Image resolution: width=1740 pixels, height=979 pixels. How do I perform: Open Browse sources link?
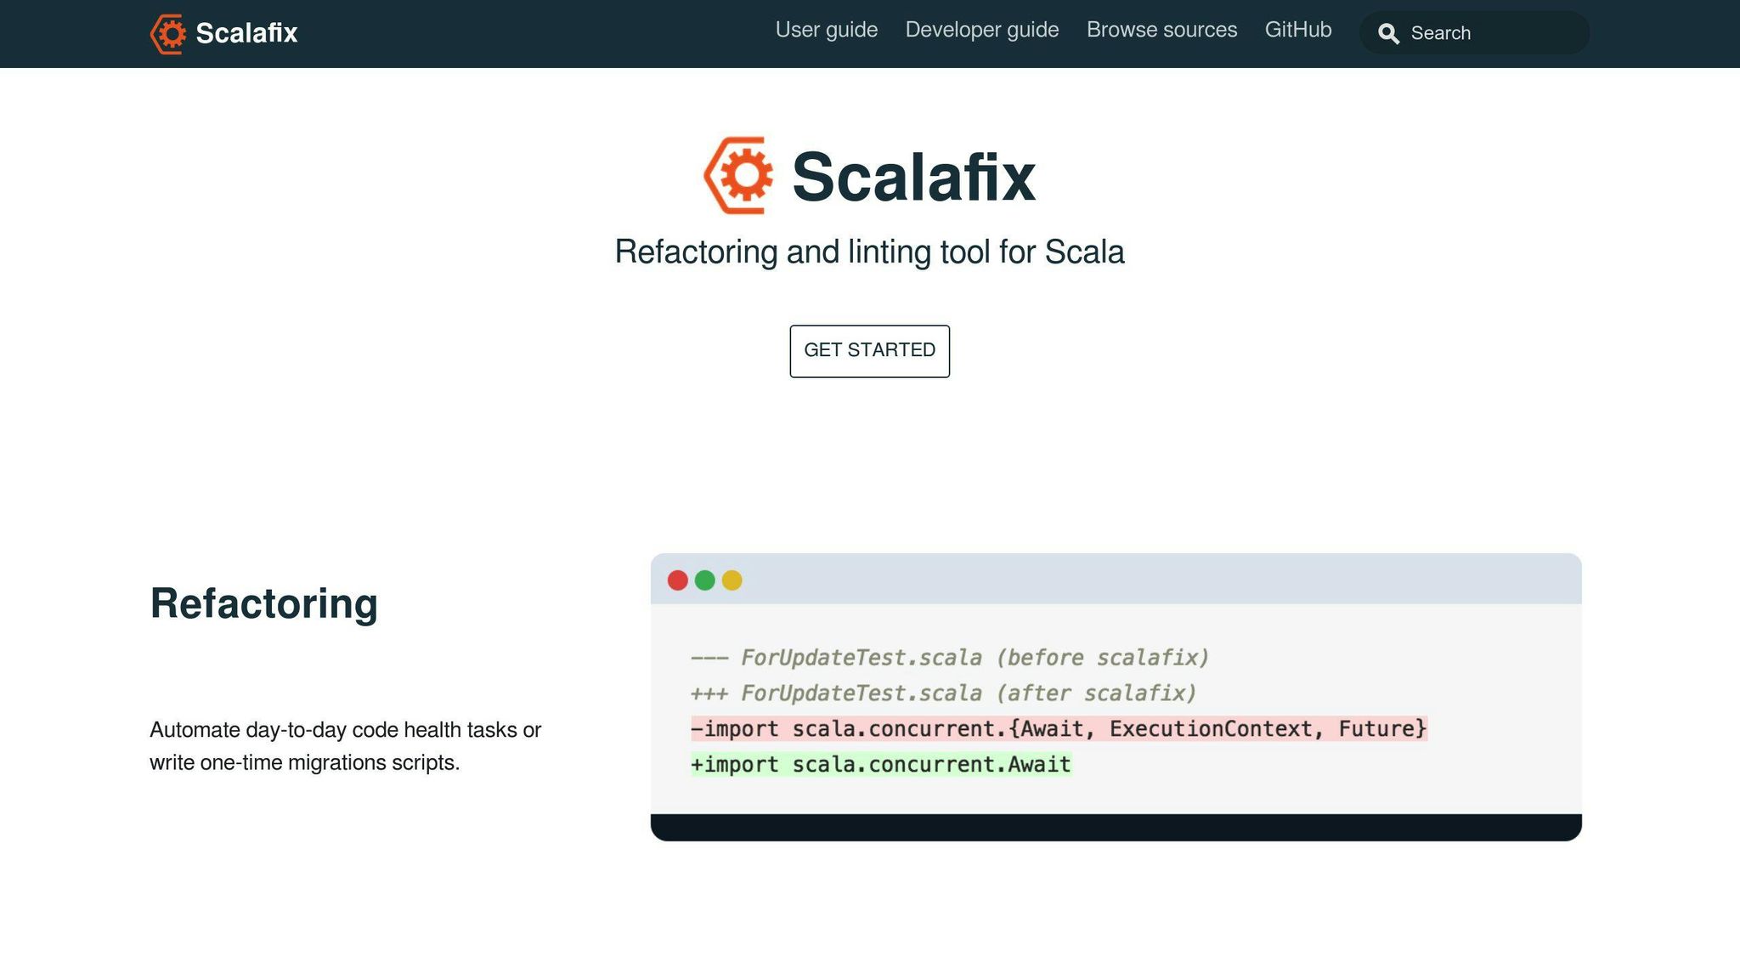click(1162, 30)
